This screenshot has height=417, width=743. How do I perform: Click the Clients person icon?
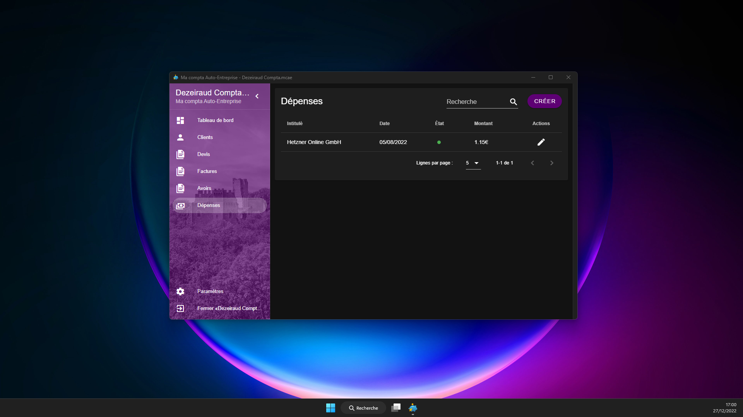click(180, 137)
